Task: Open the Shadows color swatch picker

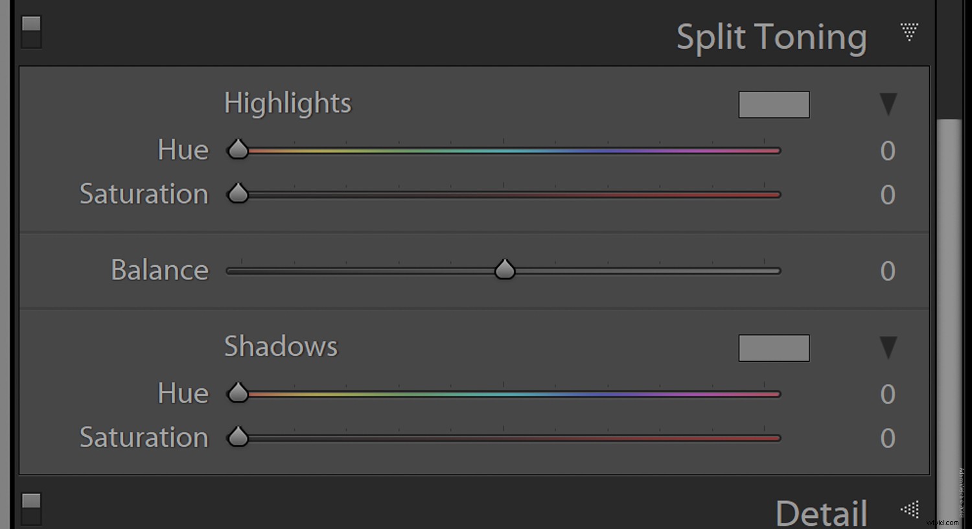Action: click(x=774, y=348)
